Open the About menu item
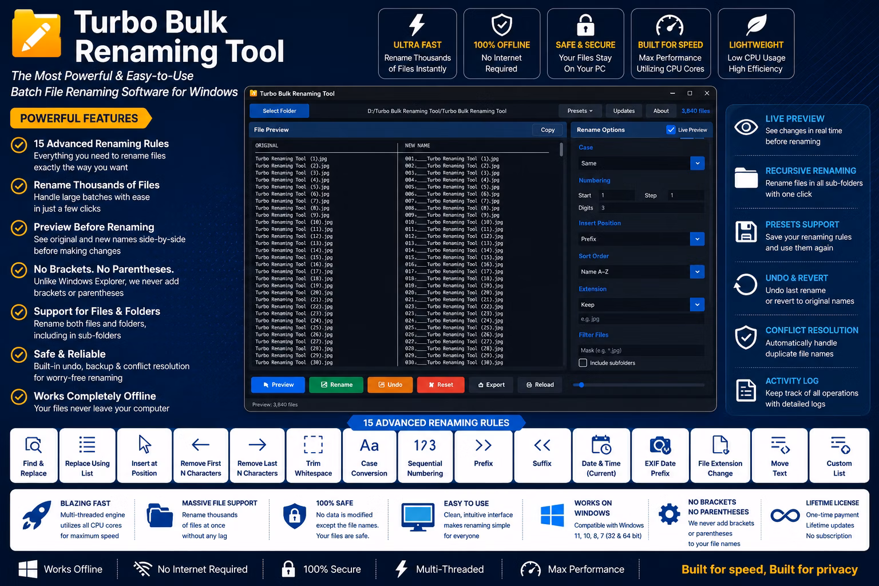 point(661,111)
